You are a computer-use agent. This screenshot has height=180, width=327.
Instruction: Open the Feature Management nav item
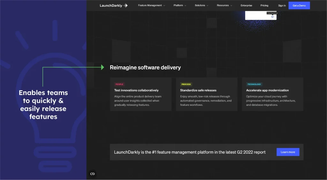tap(150, 5)
